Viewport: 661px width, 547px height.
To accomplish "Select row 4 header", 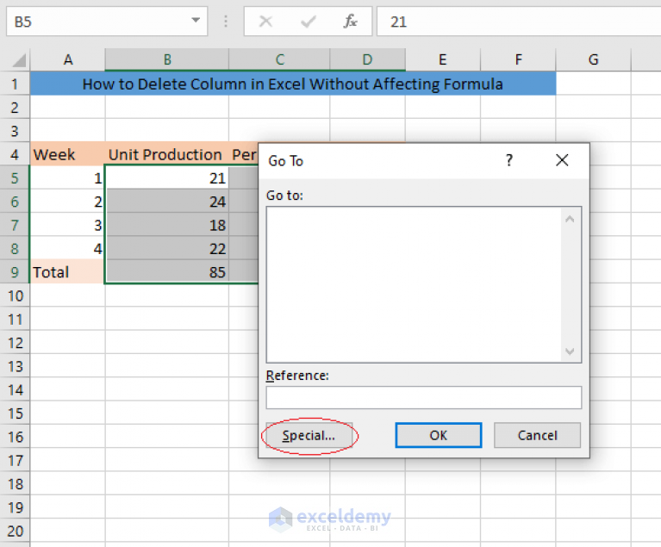I will (15, 154).
